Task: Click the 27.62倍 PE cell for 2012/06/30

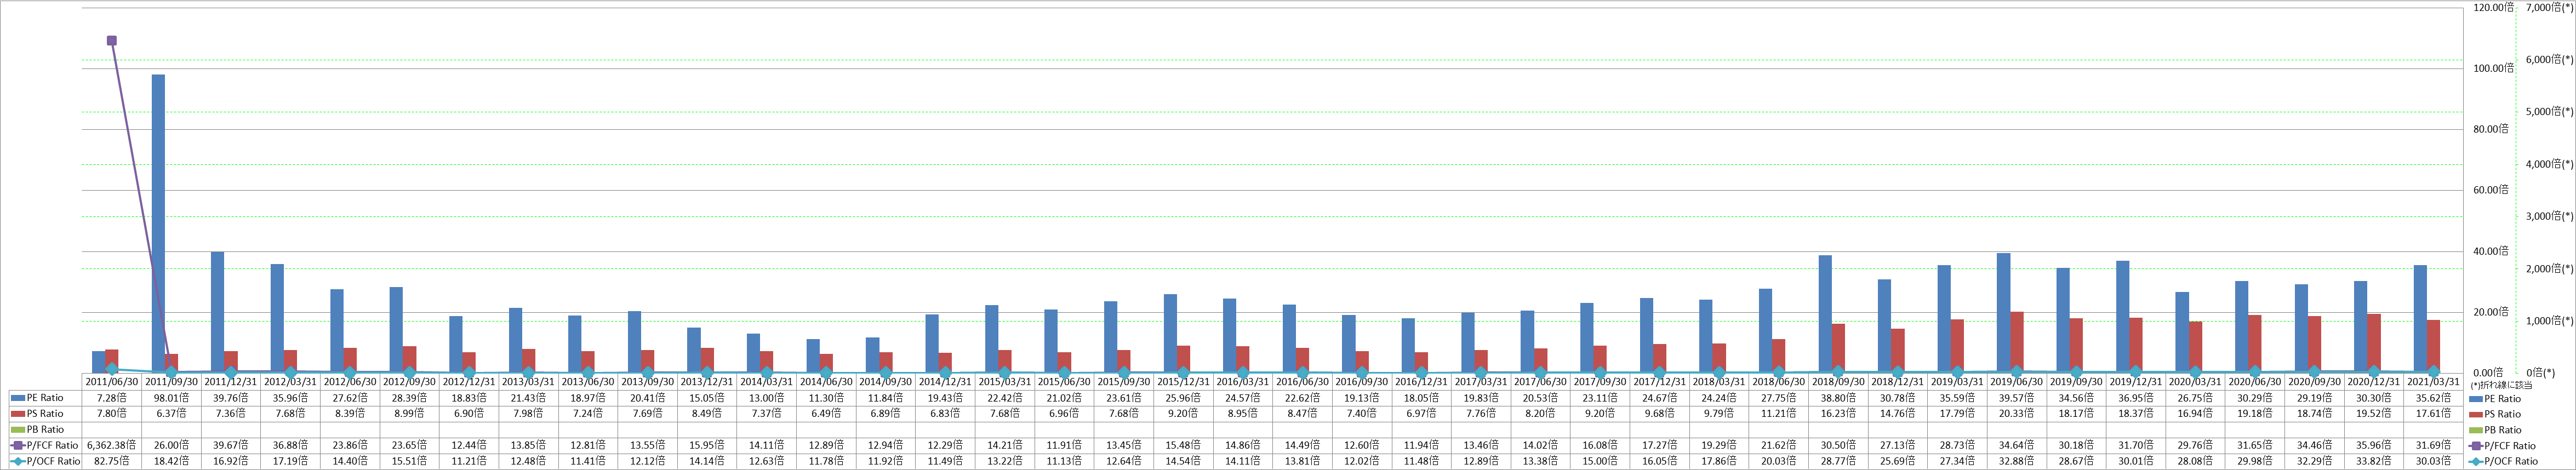Action: coord(350,398)
